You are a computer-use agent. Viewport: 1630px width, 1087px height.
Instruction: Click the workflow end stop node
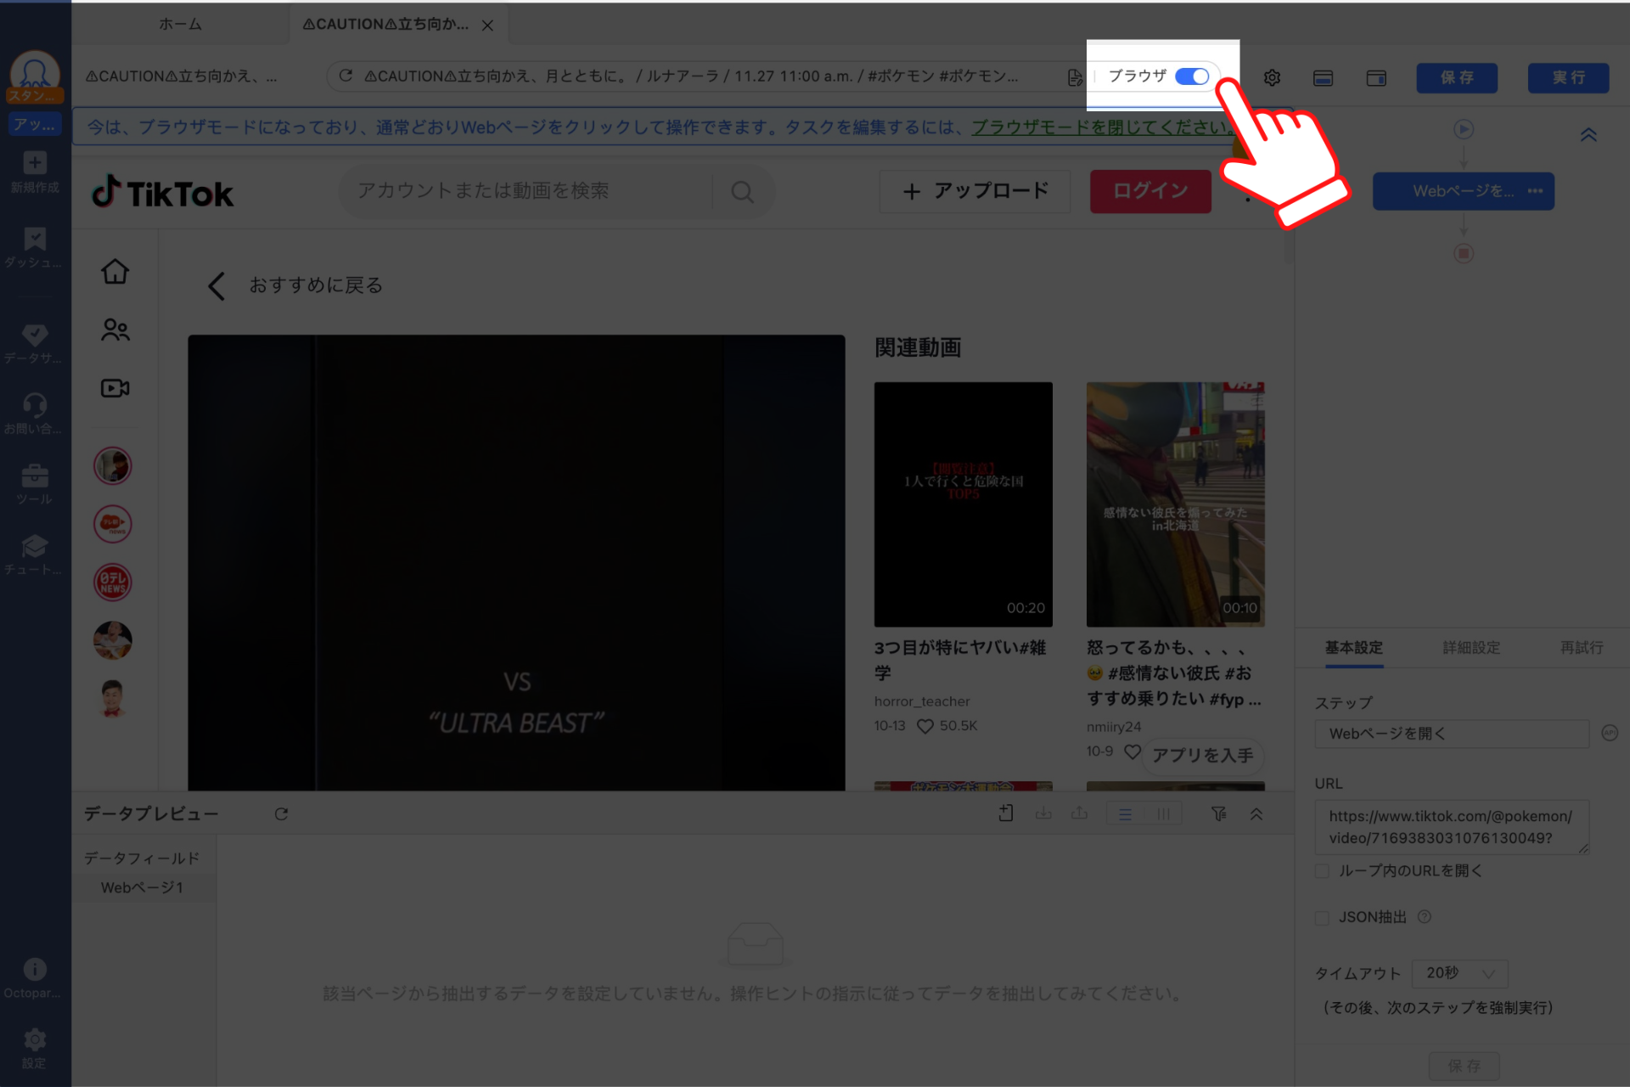point(1463,253)
